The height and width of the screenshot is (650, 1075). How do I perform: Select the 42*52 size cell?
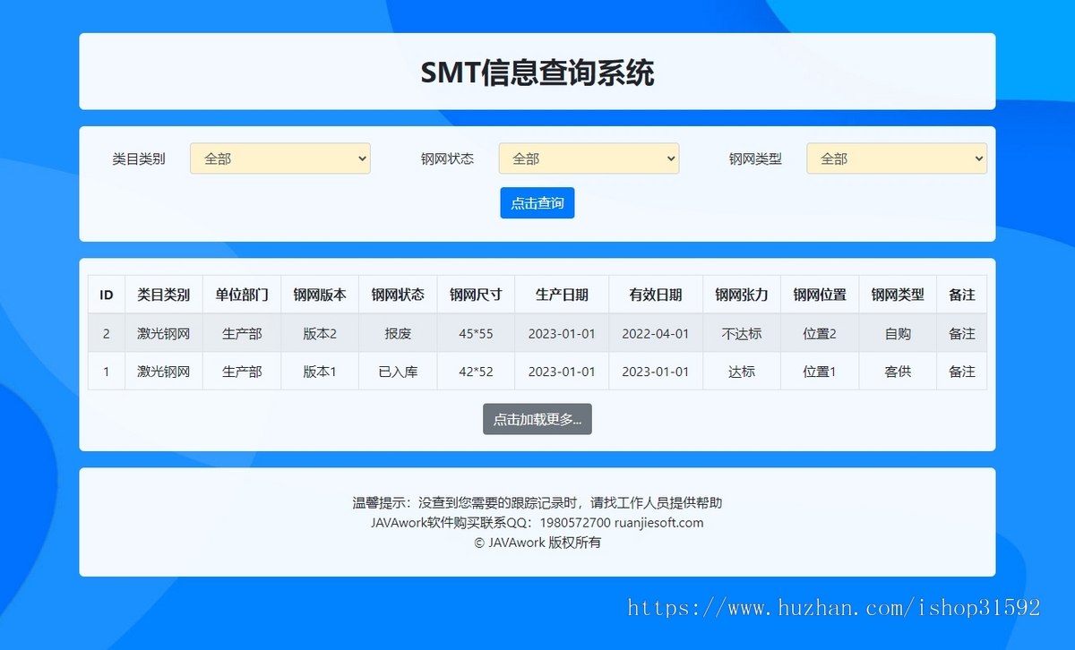click(476, 371)
